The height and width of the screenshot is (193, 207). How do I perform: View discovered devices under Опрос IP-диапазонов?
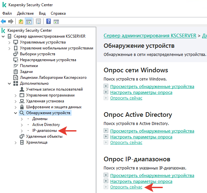[x=152, y=176]
